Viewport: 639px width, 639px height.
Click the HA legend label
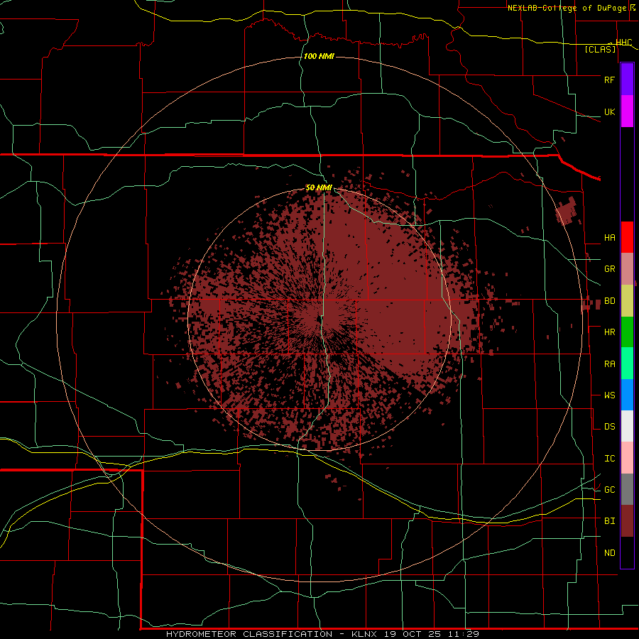tap(609, 238)
